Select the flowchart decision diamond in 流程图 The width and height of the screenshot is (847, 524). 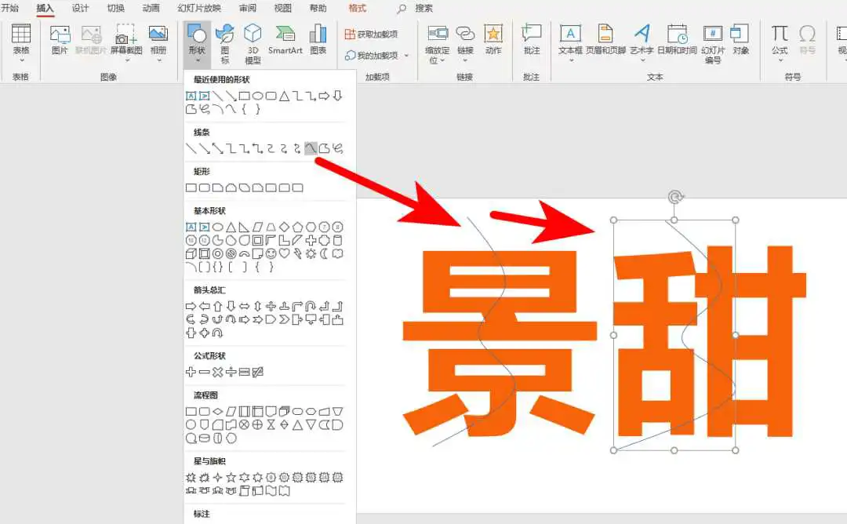point(218,412)
